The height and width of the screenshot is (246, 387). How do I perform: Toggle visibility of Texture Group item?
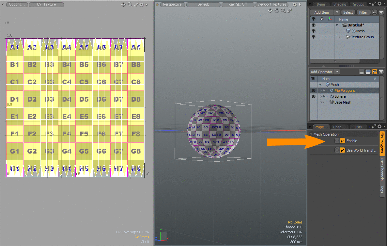313,37
